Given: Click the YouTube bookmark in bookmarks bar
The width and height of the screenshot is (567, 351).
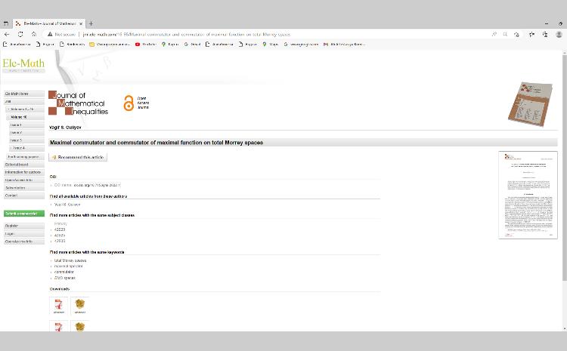Looking at the screenshot, I should [145, 45].
